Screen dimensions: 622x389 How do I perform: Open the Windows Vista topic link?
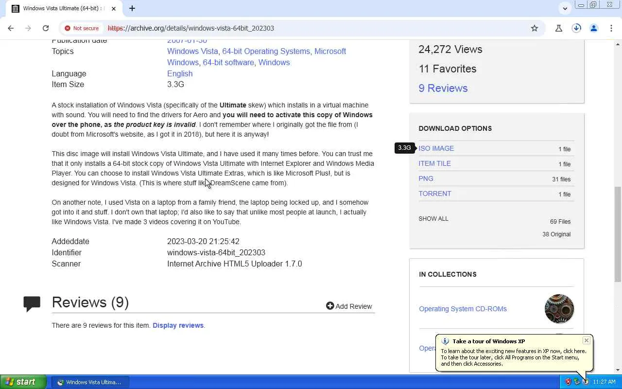(x=192, y=51)
